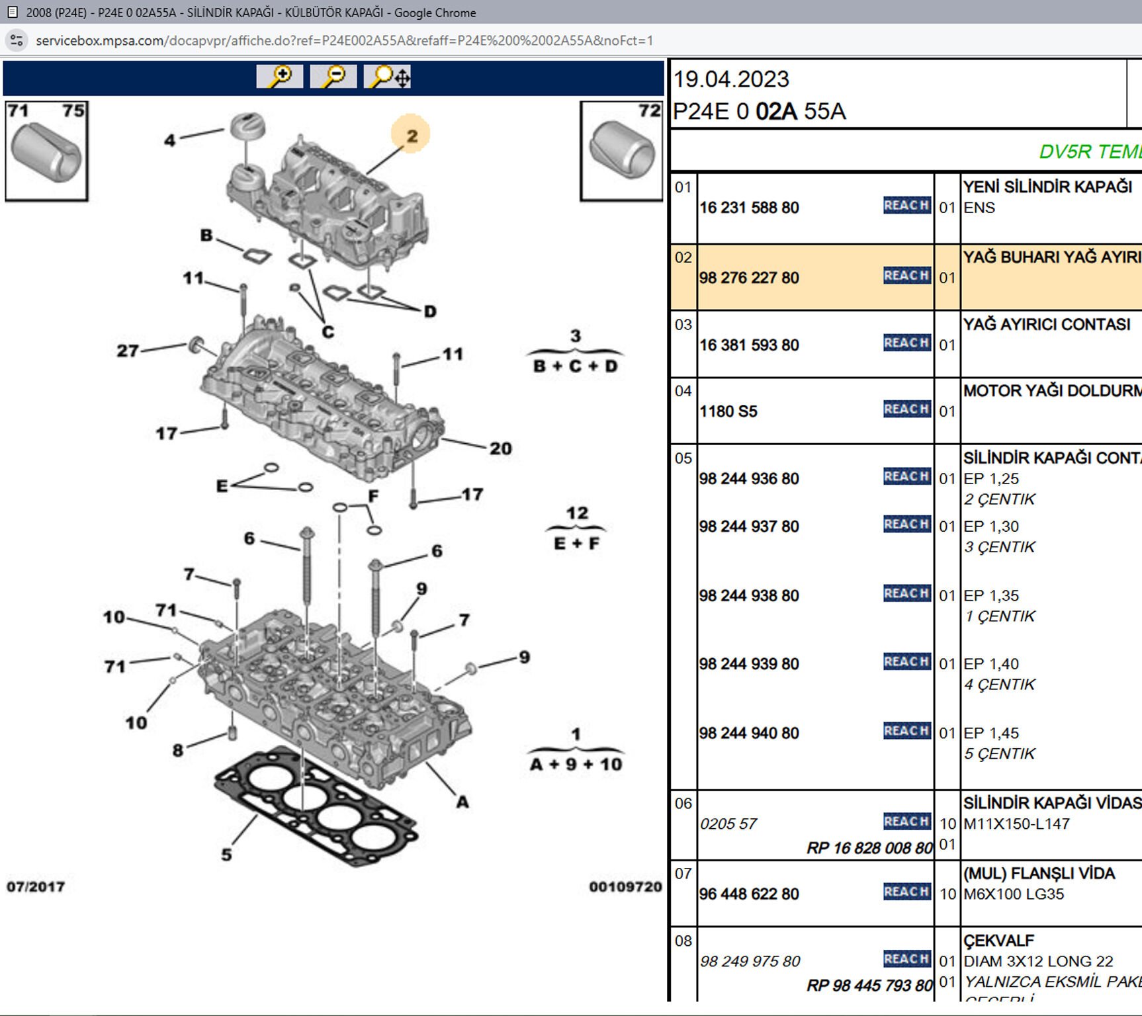Click part number 98 244 940 80
Viewport: 1142px width, 1016px height.
click(749, 733)
